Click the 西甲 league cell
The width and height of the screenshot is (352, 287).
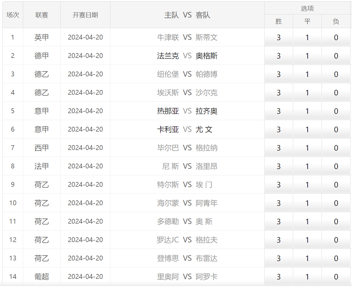point(42,148)
